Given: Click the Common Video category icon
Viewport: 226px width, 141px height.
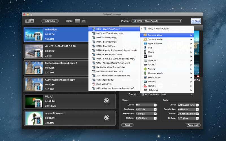Looking at the screenshot, I should coord(145,35).
